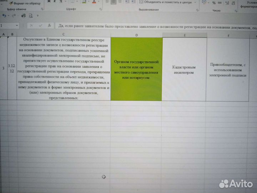Cancel formula entry with the X icon
Image resolution: width=257 pixels, height=193 pixels.
pos(31,25)
